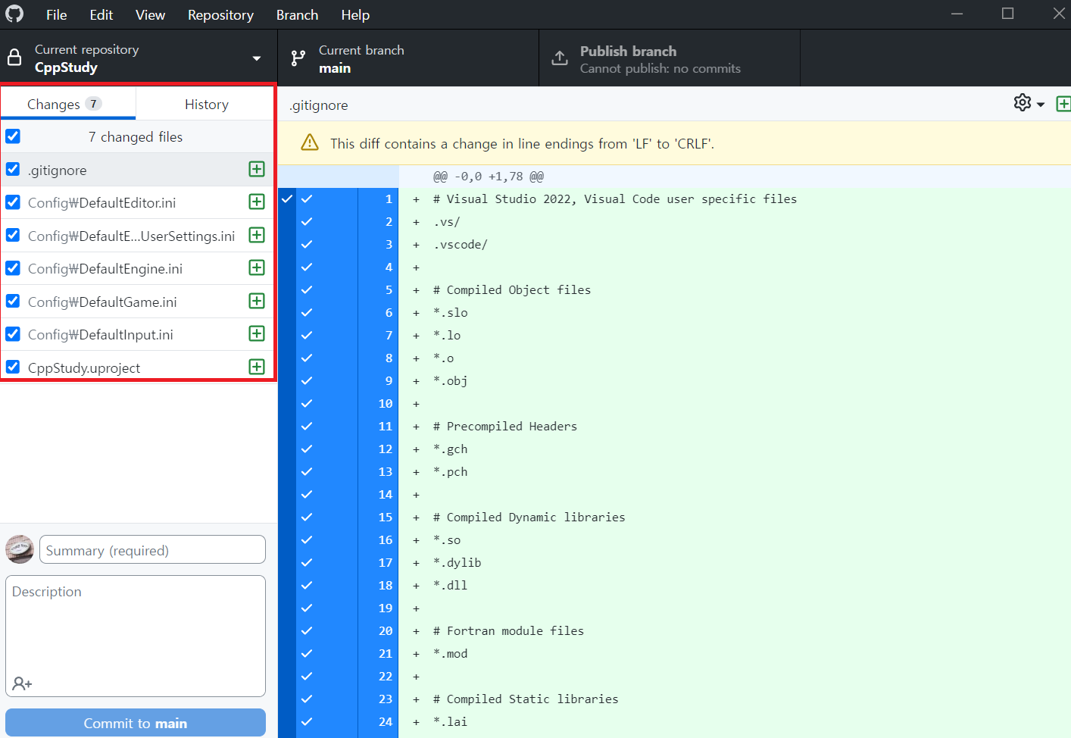Image resolution: width=1071 pixels, height=738 pixels.
Task: Click the added-status icon for DefaultE...UserSettings.ini
Action: pos(257,235)
